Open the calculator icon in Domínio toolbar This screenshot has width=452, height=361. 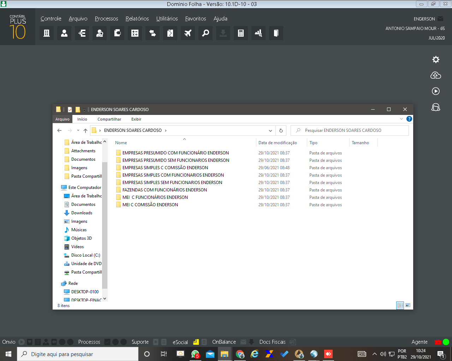tap(241, 33)
